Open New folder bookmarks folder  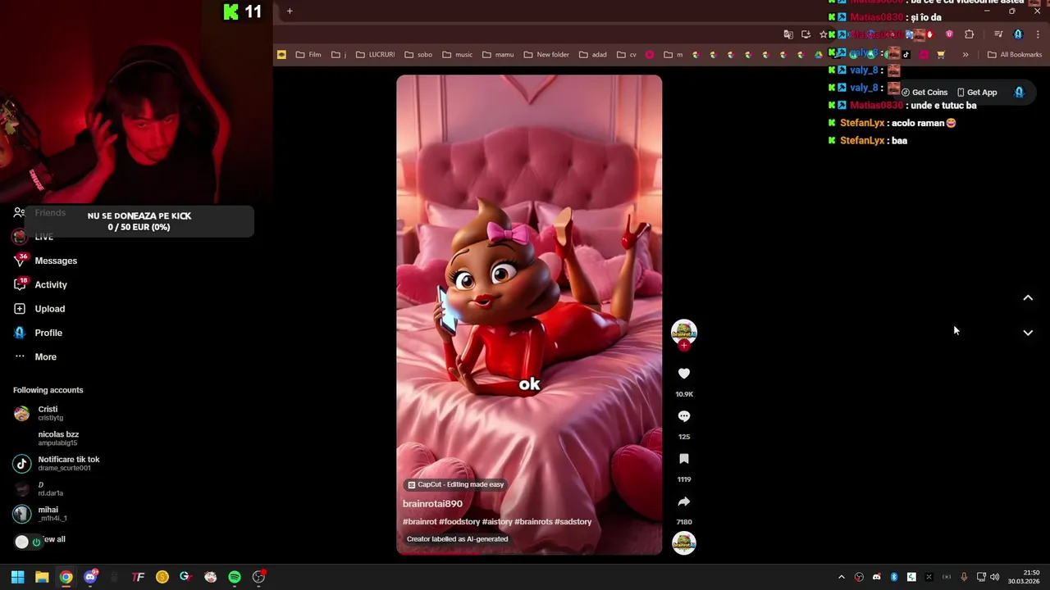coord(546,55)
